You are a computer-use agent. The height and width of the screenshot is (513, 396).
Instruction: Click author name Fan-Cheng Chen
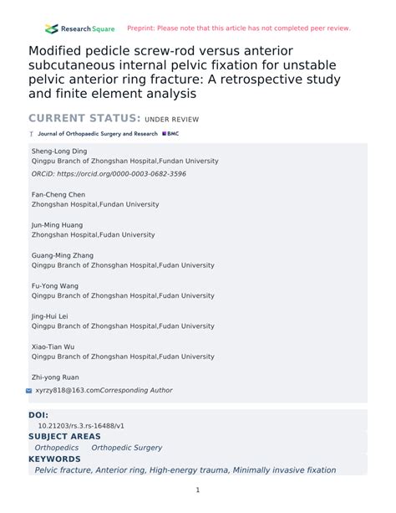pos(58,195)
